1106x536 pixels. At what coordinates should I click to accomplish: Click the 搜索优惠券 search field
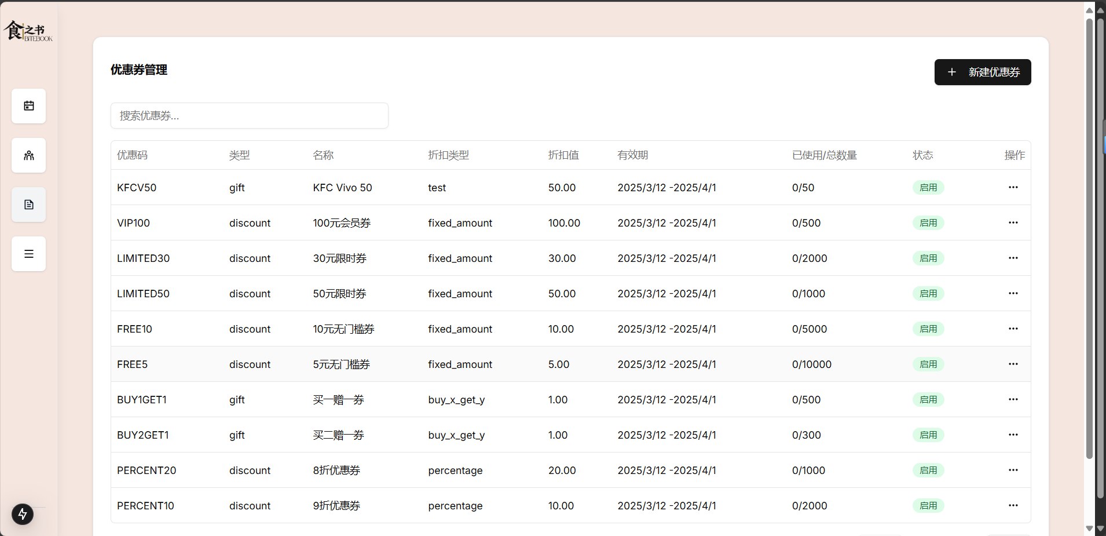click(249, 115)
